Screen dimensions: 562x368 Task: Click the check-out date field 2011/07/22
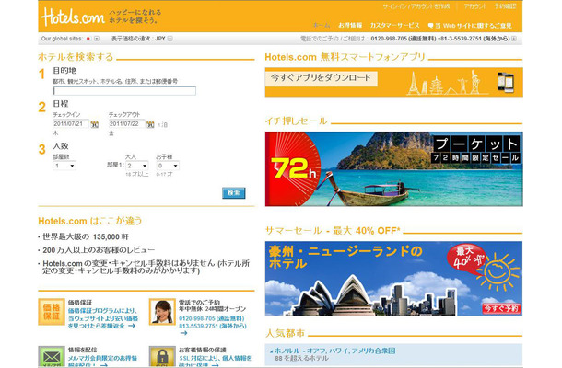126,124
